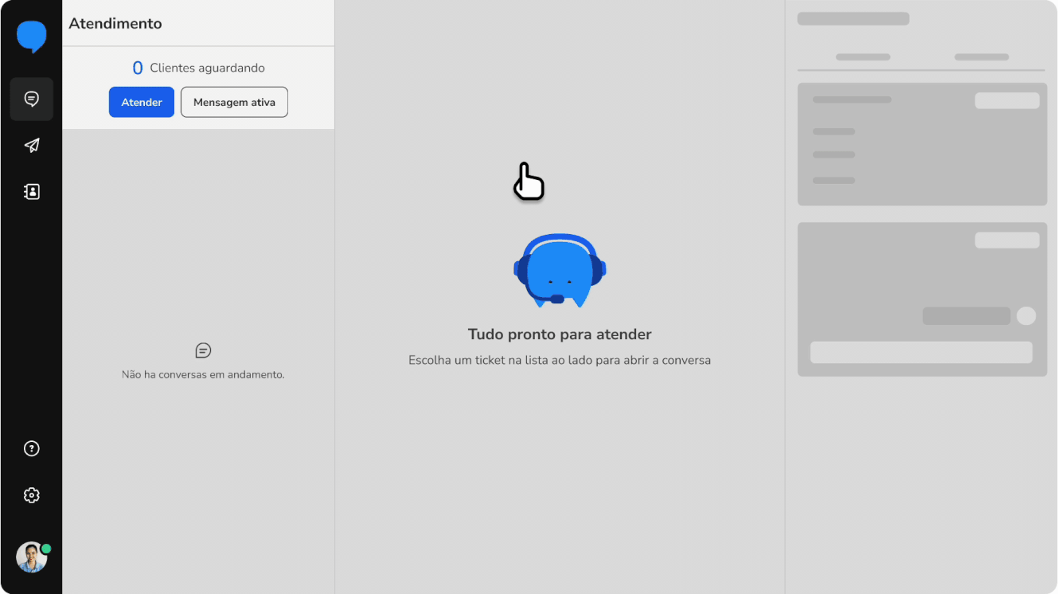Click the placeholder input bar in second card

coord(921,353)
